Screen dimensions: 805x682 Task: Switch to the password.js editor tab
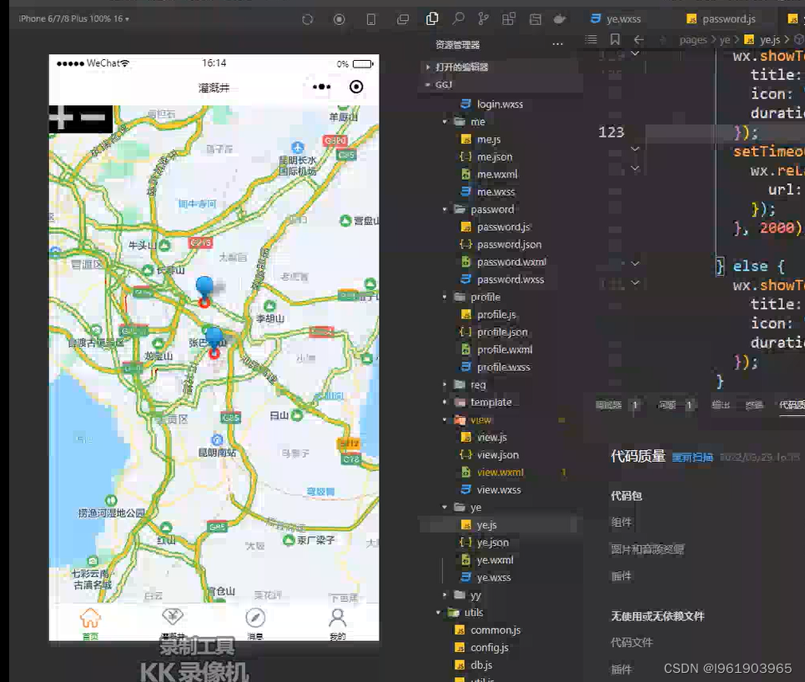pyautogui.click(x=722, y=19)
